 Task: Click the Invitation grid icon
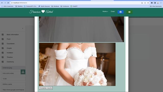pyautogui.click(x=3, y=53)
